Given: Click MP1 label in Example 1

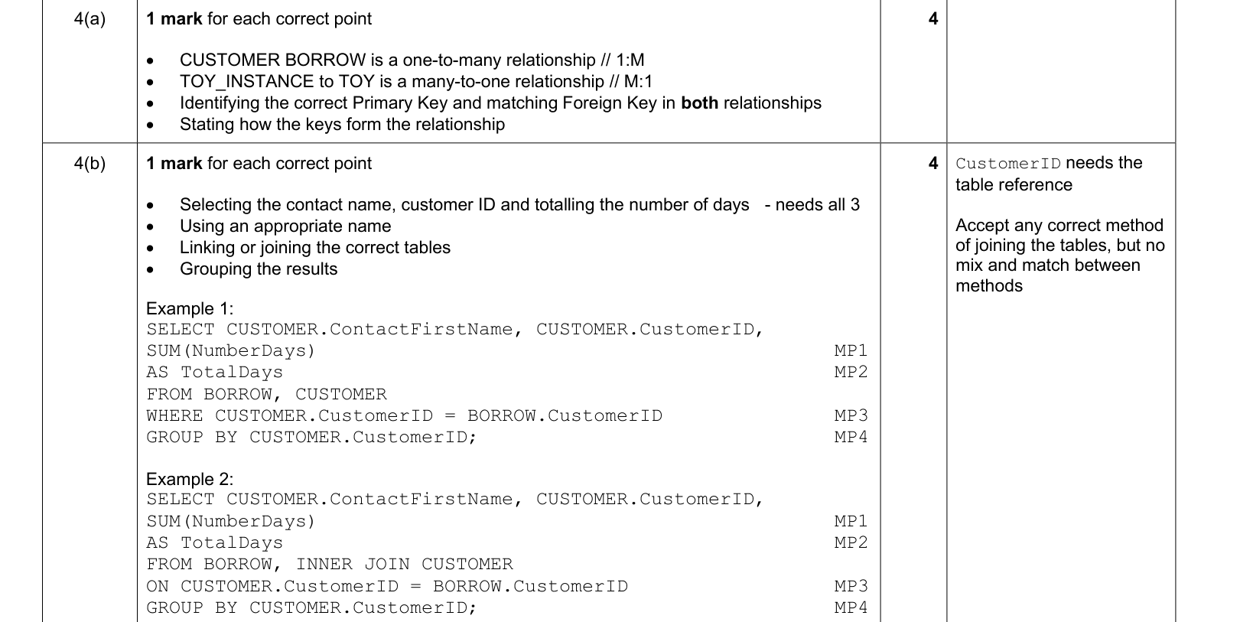Looking at the screenshot, I should 851,351.
